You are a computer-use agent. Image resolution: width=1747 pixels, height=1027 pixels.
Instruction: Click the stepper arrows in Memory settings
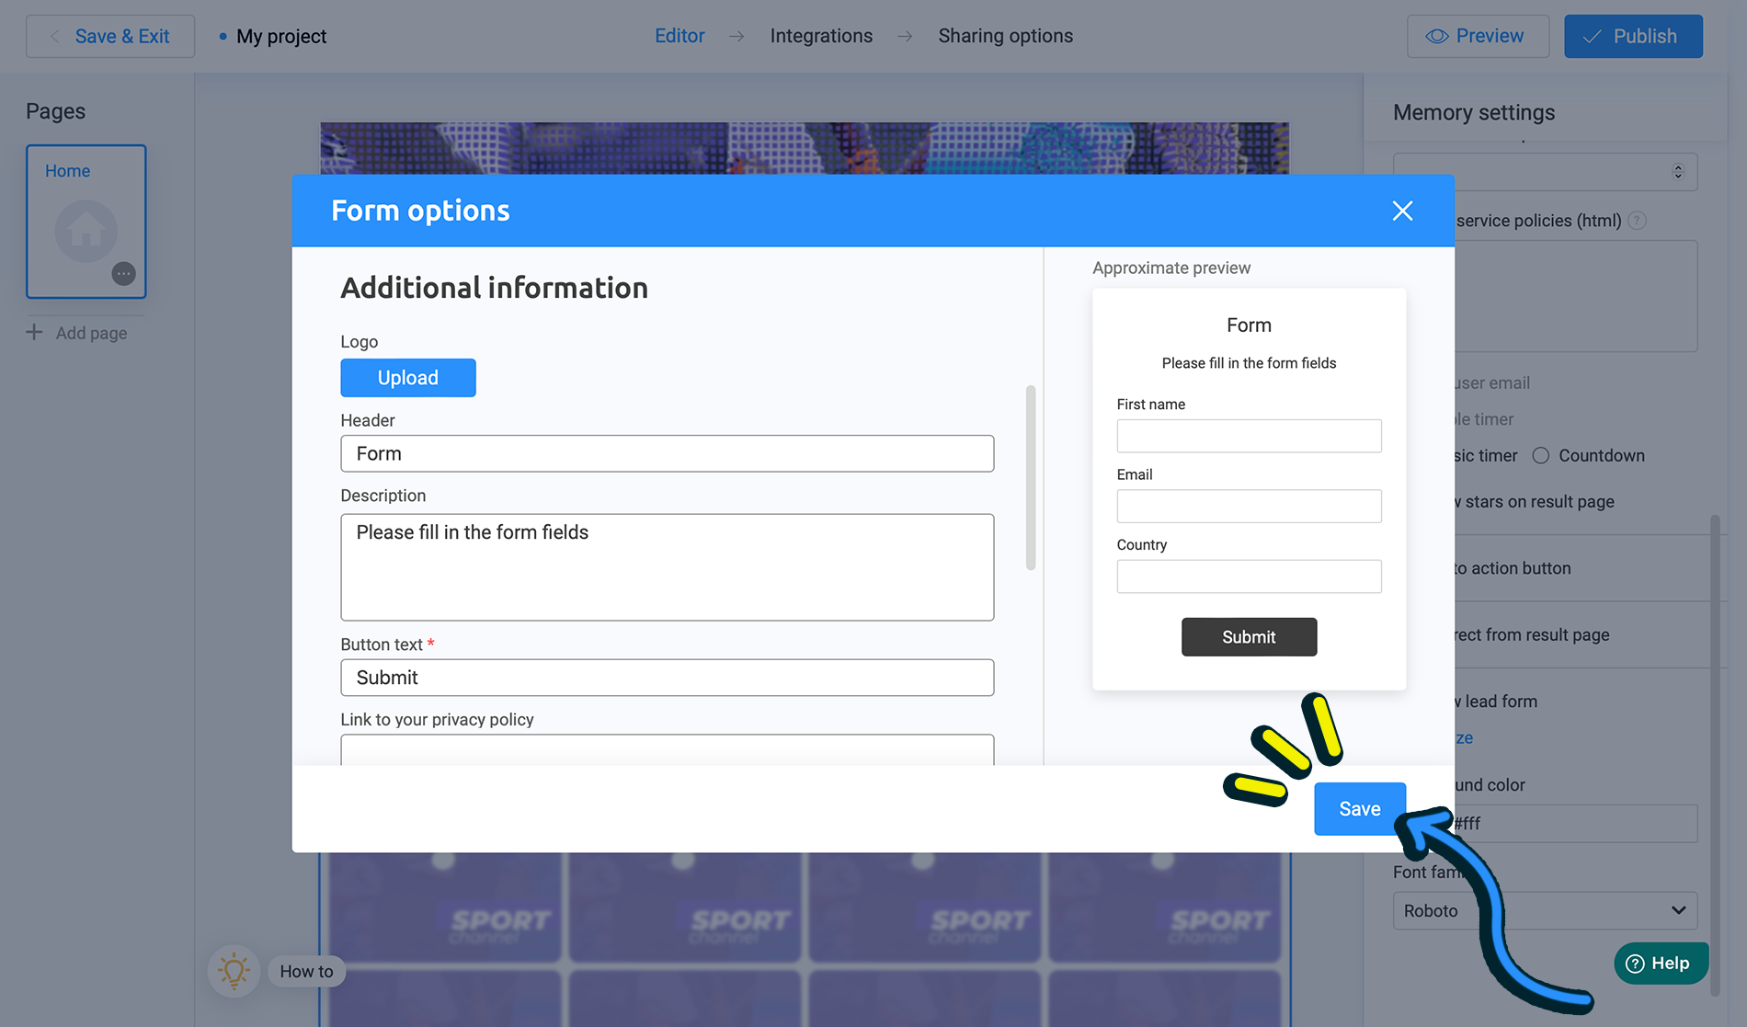[x=1678, y=172]
